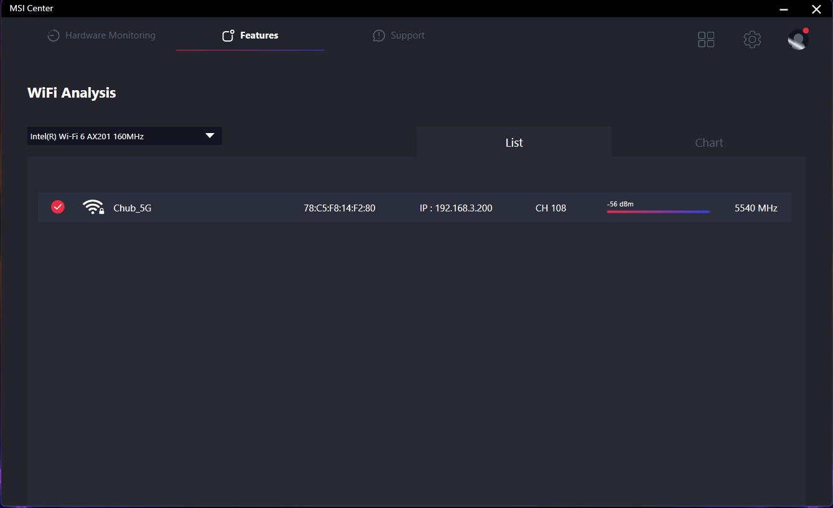
Task: Click the 5540 MHz frequency value
Action: click(x=756, y=208)
